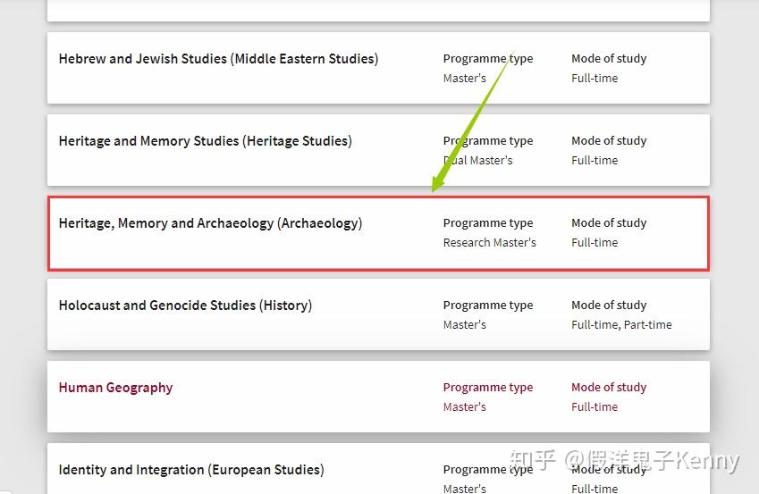The width and height of the screenshot is (759, 494).
Task: Click Full-time in Heritage, Memory and Archaeology row
Action: (x=595, y=243)
